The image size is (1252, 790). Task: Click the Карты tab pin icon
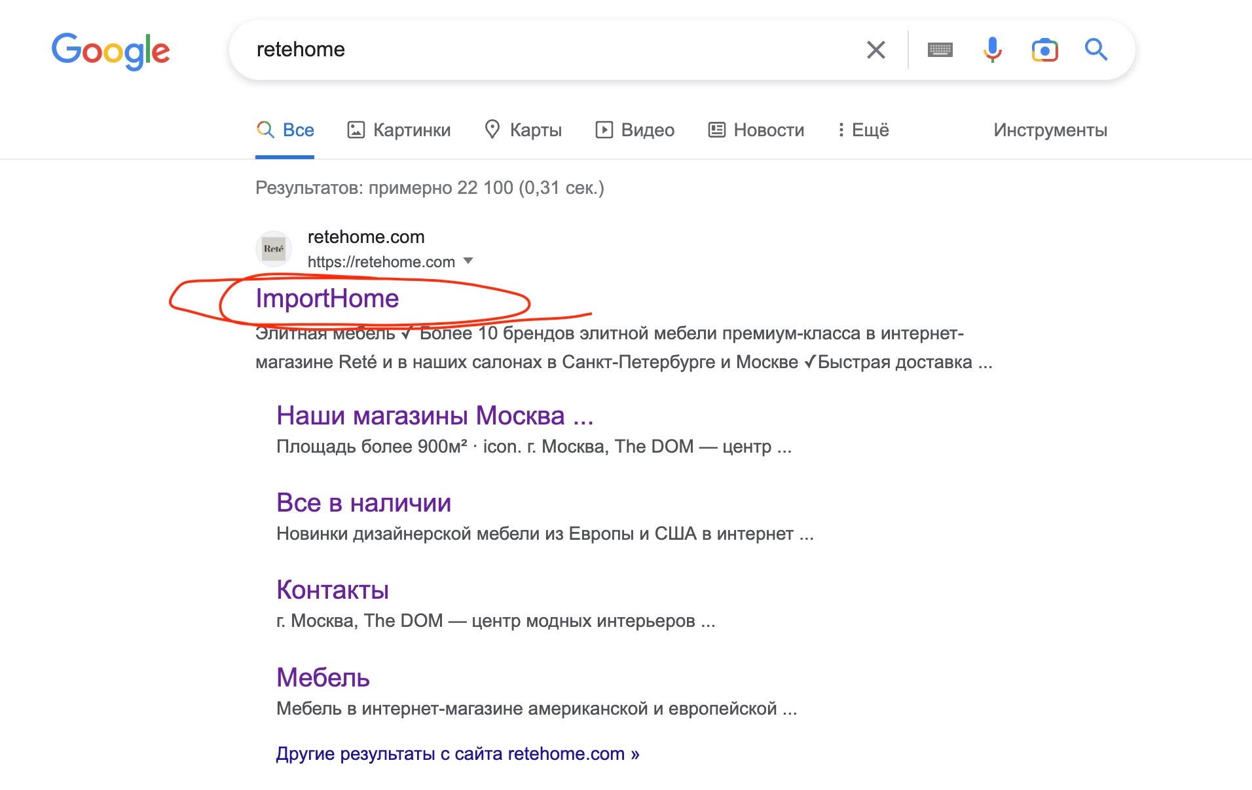(x=492, y=130)
